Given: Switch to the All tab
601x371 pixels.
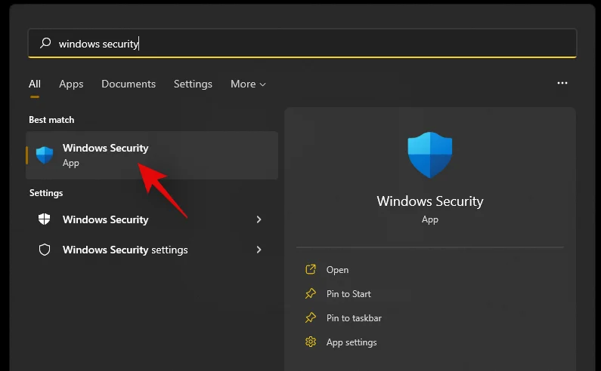Looking at the screenshot, I should coord(35,84).
